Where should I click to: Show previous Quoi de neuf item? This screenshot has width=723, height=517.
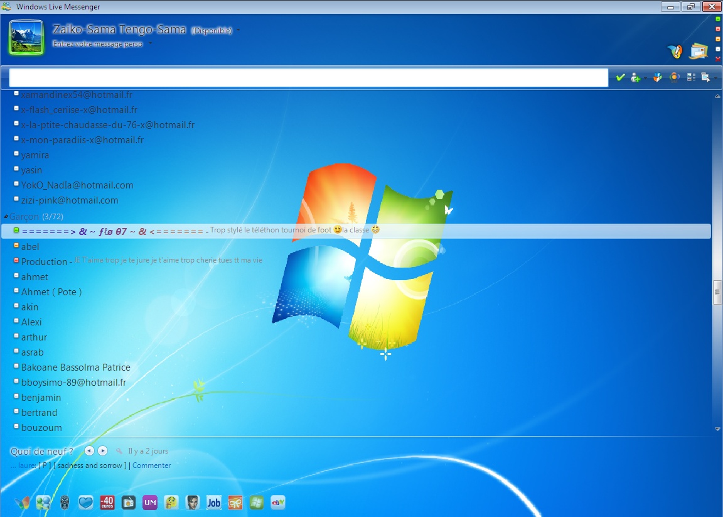89,451
